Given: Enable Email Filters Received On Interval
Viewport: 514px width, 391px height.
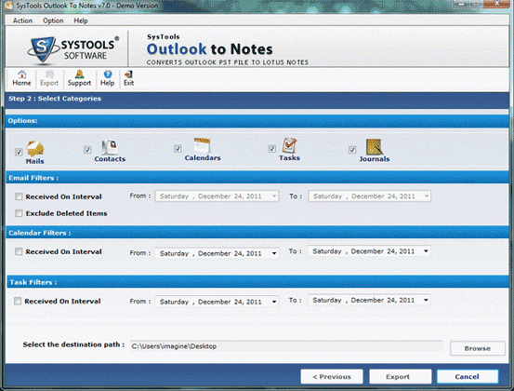Looking at the screenshot, I should point(19,196).
